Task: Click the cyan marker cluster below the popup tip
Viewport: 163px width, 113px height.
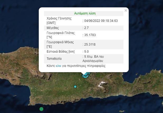Action: click(x=86, y=75)
